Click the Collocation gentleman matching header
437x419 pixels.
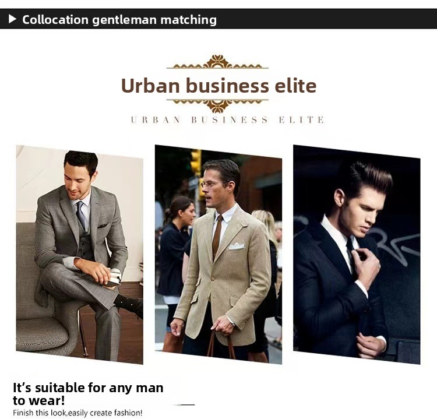click(119, 20)
